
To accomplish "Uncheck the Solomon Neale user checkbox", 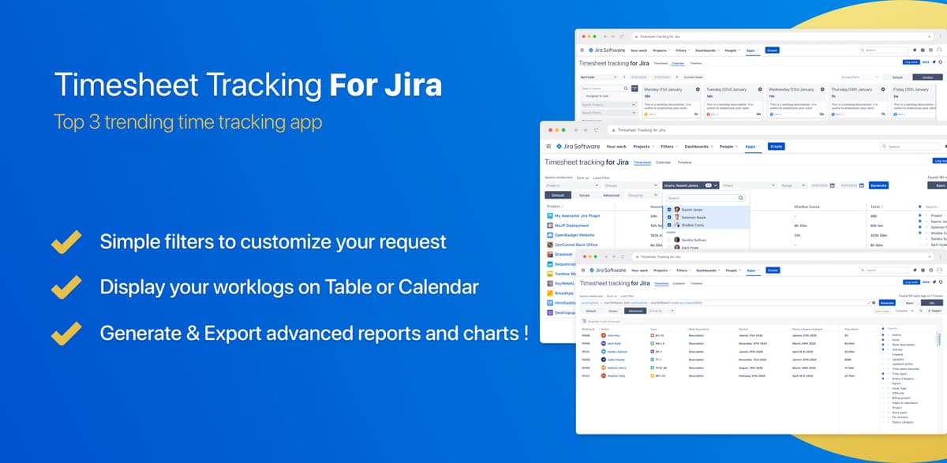I will [670, 217].
